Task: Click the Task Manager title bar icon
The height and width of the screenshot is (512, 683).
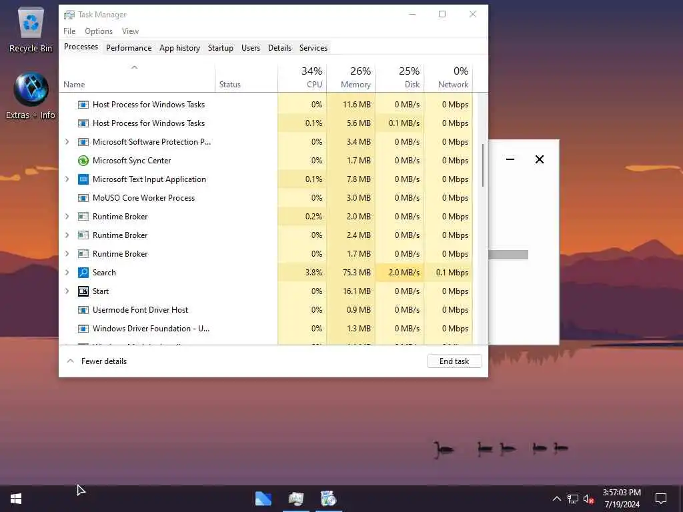Action: (x=69, y=15)
